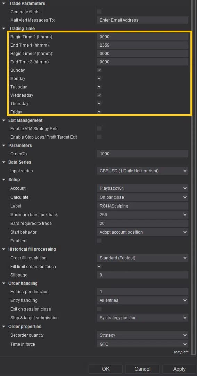
Task: Open the template link
Action: (181, 352)
